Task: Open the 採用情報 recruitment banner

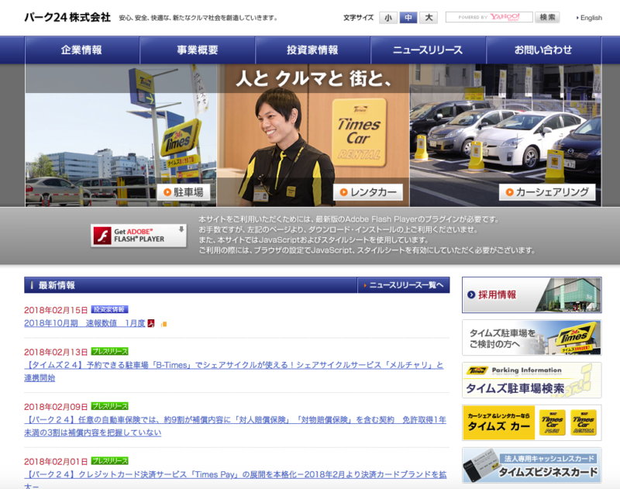Action: tap(531, 294)
